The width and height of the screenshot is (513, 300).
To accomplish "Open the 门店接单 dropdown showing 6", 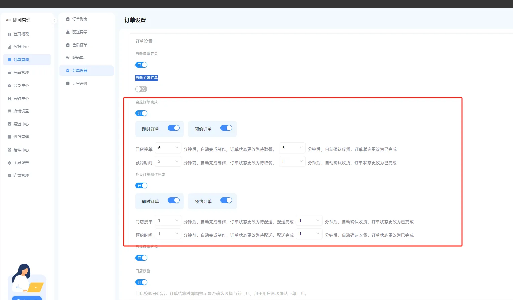I will click(168, 148).
